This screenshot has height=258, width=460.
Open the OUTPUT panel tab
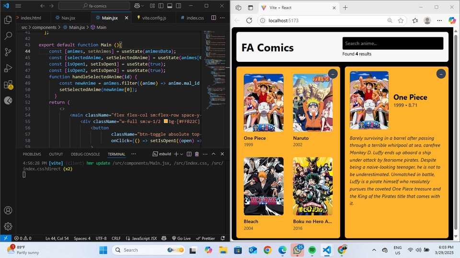(56, 154)
